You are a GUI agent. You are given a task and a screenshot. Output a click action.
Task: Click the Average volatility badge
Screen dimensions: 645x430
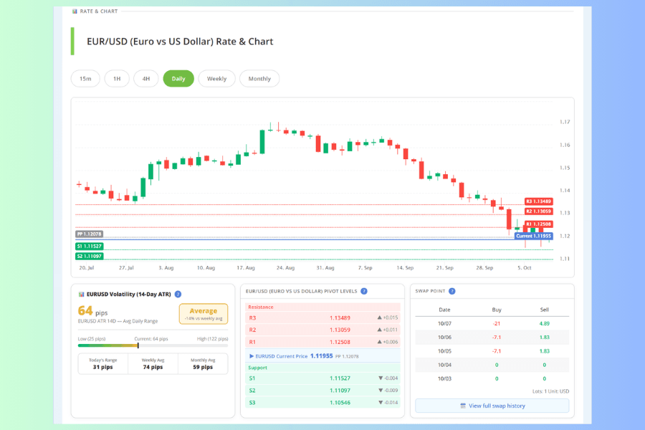click(x=204, y=314)
